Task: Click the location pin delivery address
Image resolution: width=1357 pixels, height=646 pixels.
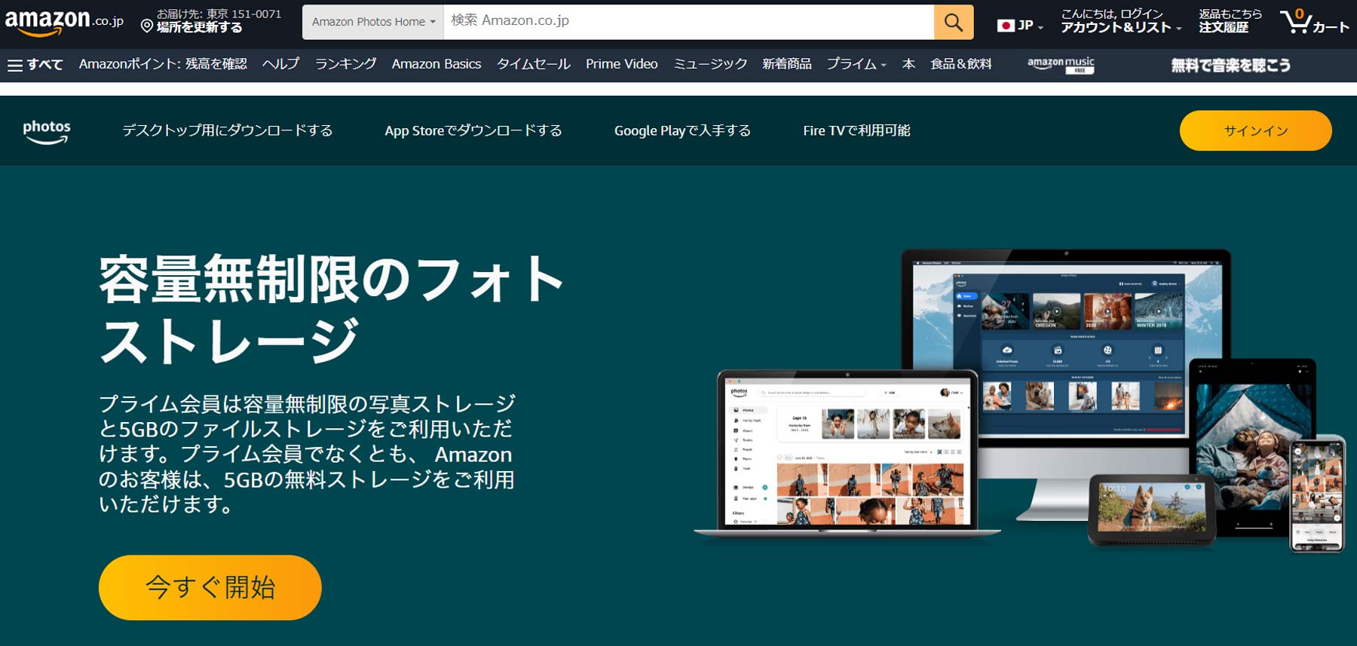Action: (x=211, y=21)
